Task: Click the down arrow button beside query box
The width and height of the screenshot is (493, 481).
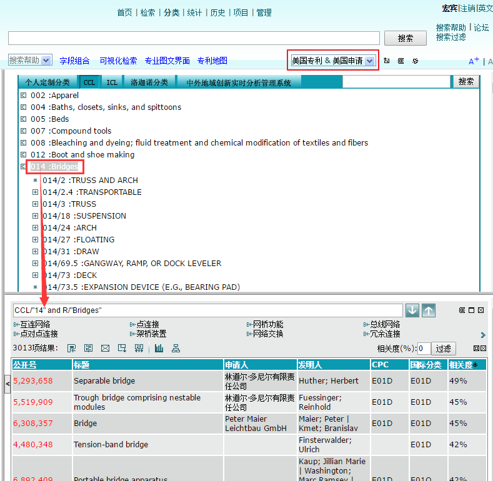Action: coord(412,310)
